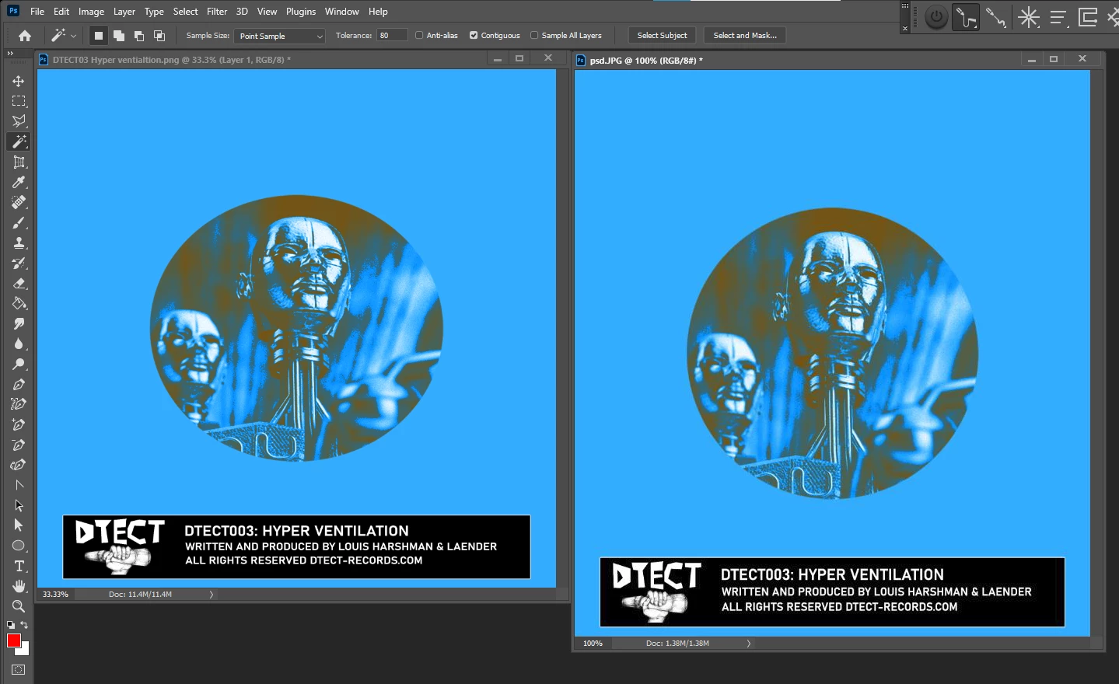The width and height of the screenshot is (1119, 684).
Task: Click the white background color swatch
Action: [x=25, y=651]
